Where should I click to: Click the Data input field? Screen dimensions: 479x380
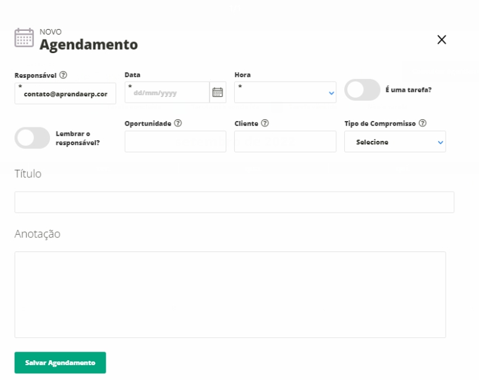coord(167,93)
